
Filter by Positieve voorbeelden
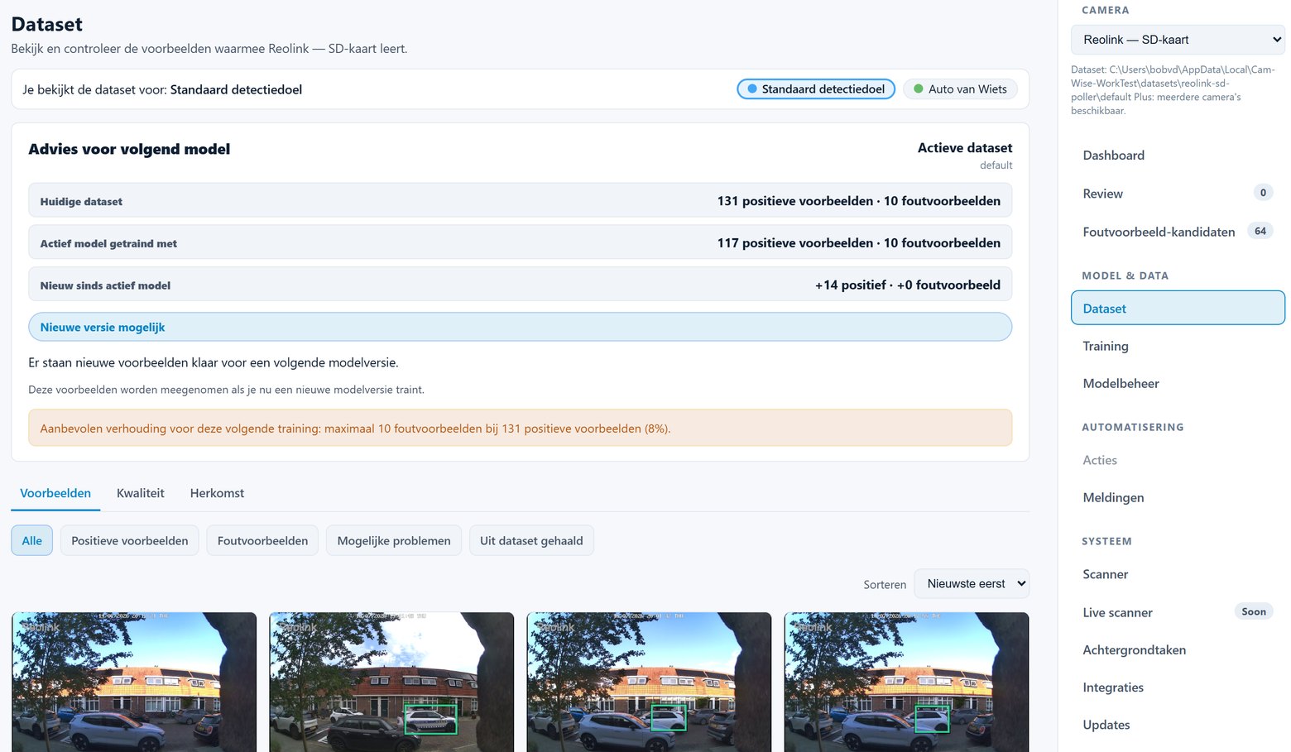(x=129, y=540)
